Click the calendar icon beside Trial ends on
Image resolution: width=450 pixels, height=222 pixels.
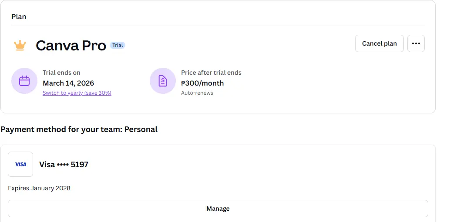[x=24, y=81]
